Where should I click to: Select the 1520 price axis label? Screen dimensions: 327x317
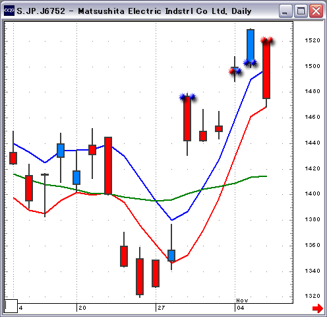(x=312, y=40)
